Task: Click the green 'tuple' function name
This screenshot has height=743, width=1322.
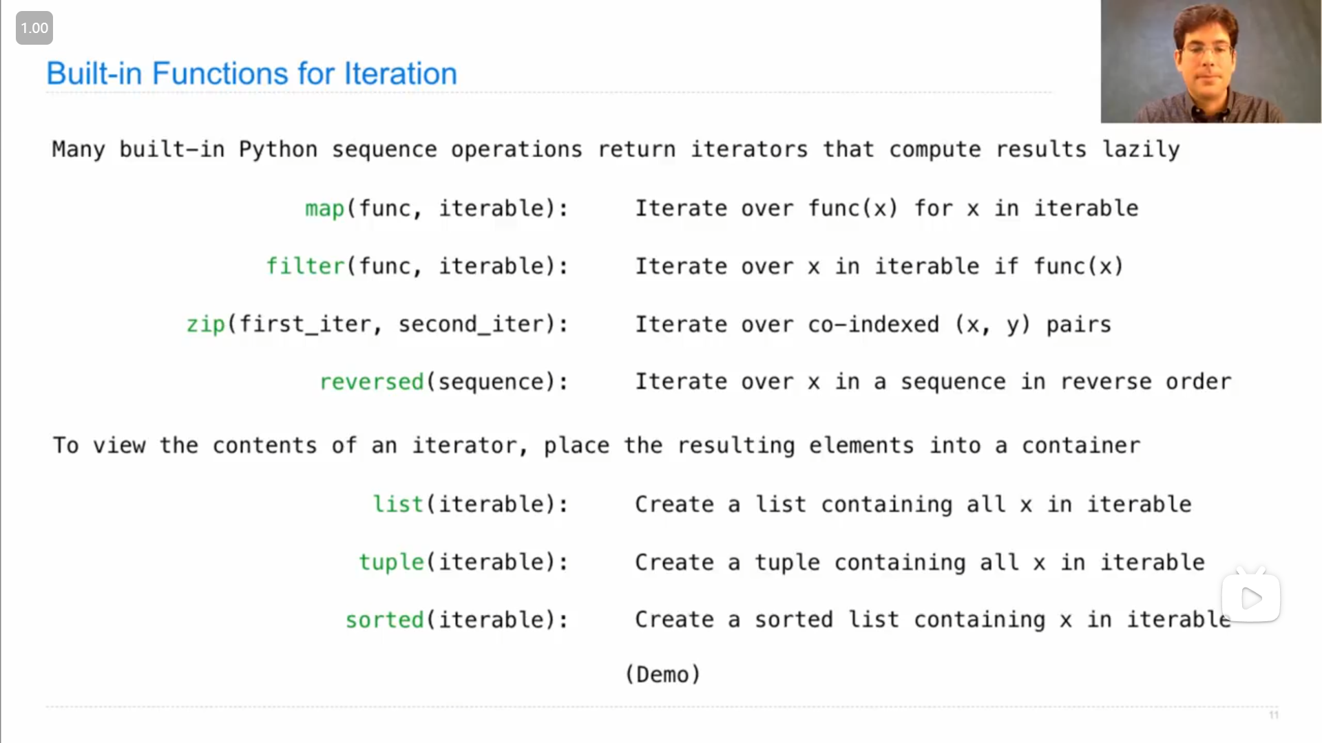Action: [x=391, y=561]
